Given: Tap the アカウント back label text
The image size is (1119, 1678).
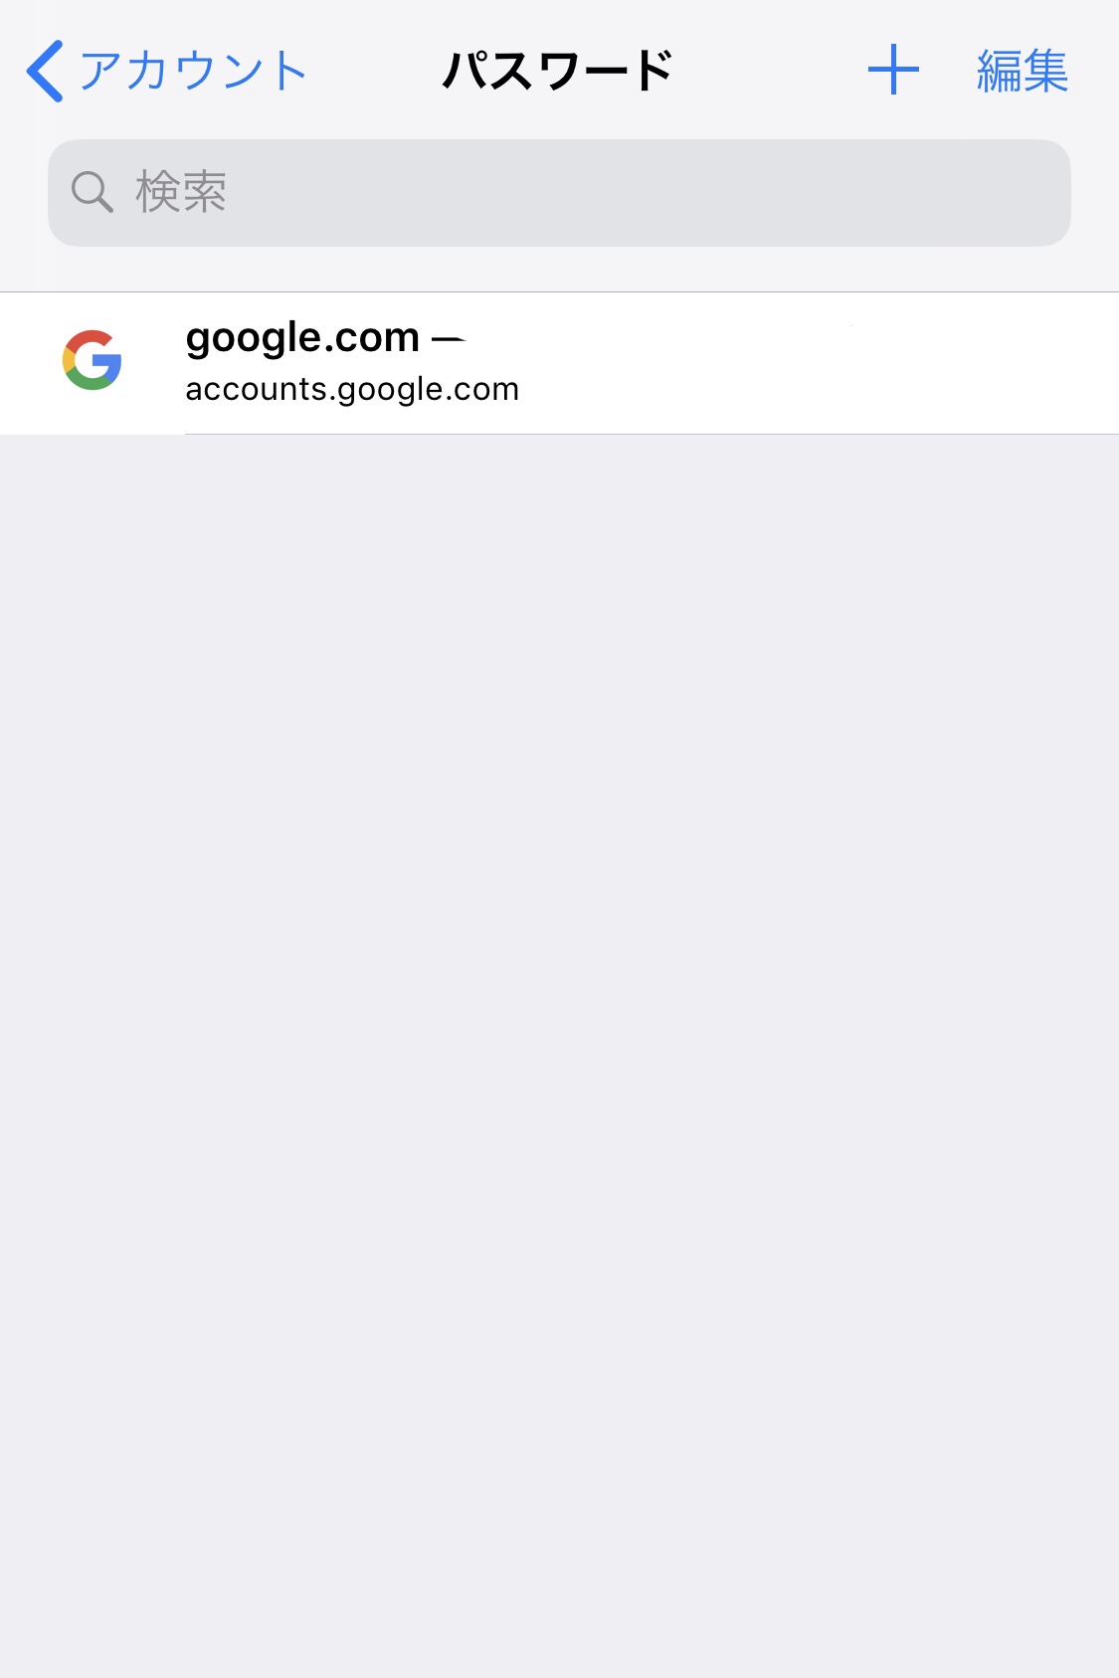Looking at the screenshot, I should pyautogui.click(x=194, y=71).
